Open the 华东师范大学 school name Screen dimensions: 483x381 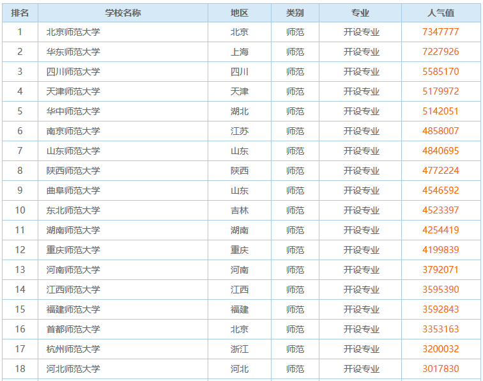click(x=73, y=52)
